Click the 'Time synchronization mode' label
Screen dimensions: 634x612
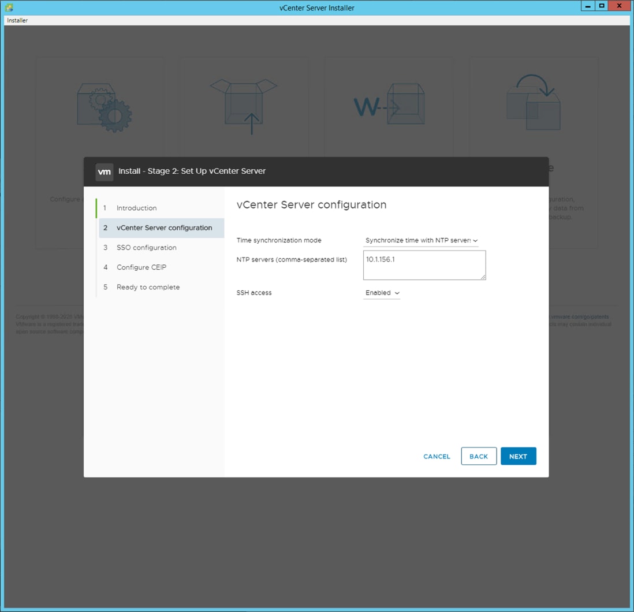(x=278, y=240)
